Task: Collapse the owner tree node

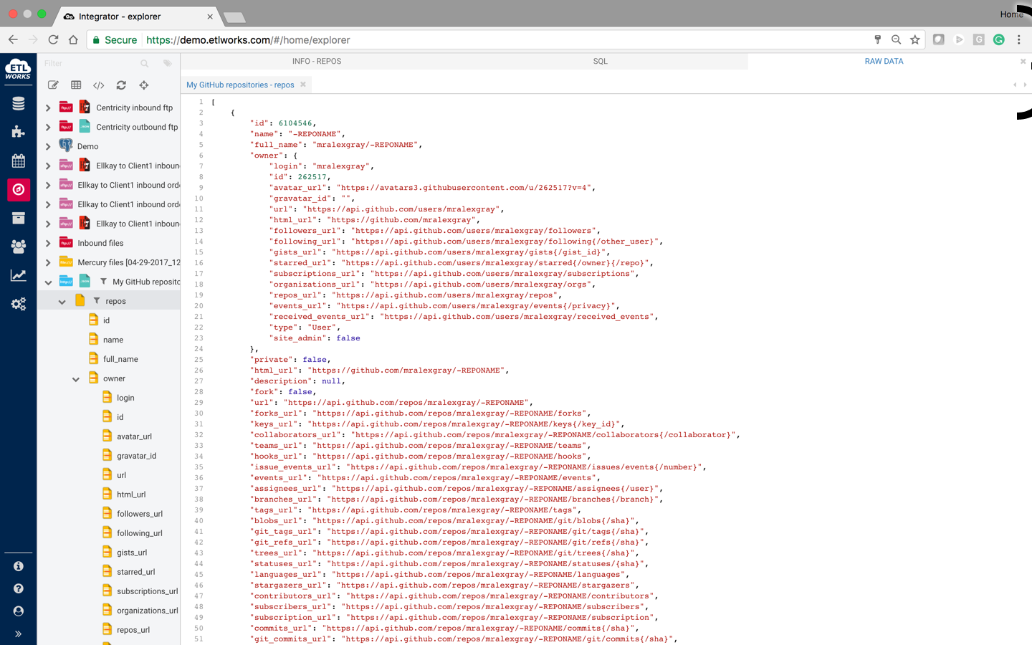Action: coord(76,379)
